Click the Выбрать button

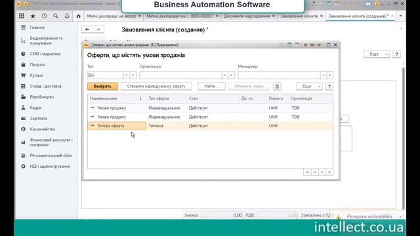click(102, 86)
